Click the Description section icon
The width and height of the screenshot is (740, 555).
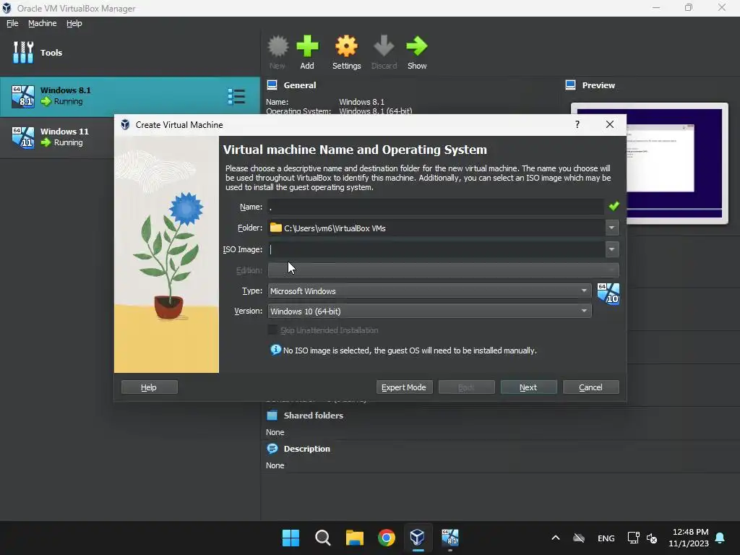tap(272, 448)
